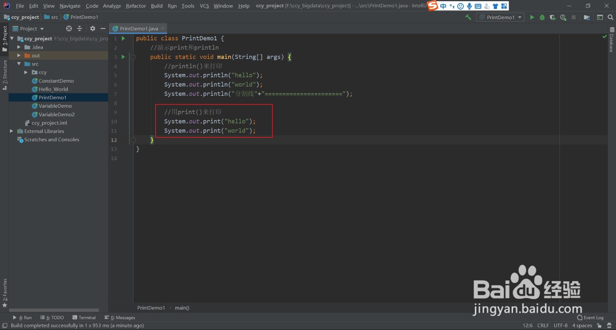Image resolution: width=616 pixels, height=330 pixels.
Task: Click the status bar inspector icon
Action: [609, 325]
